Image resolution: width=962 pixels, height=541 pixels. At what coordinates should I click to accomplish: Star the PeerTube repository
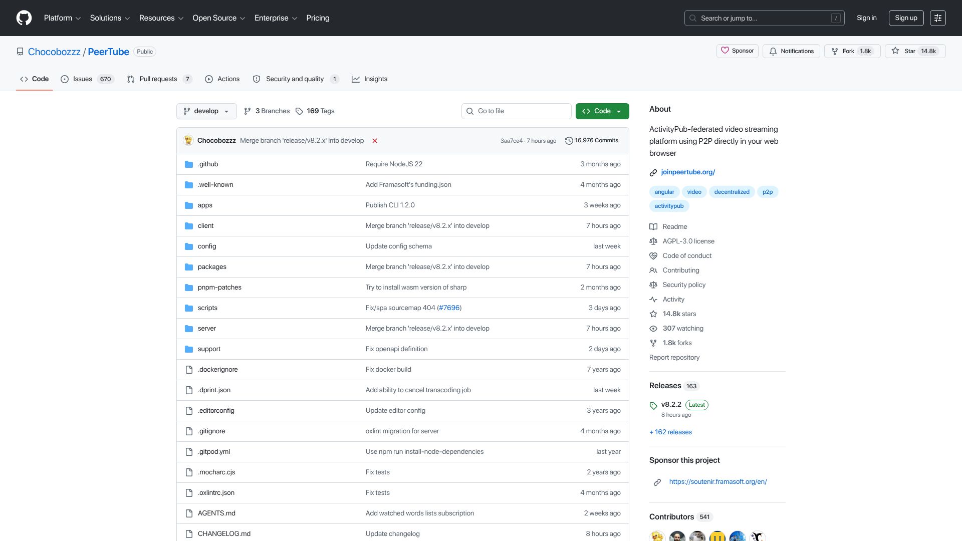[x=915, y=51]
